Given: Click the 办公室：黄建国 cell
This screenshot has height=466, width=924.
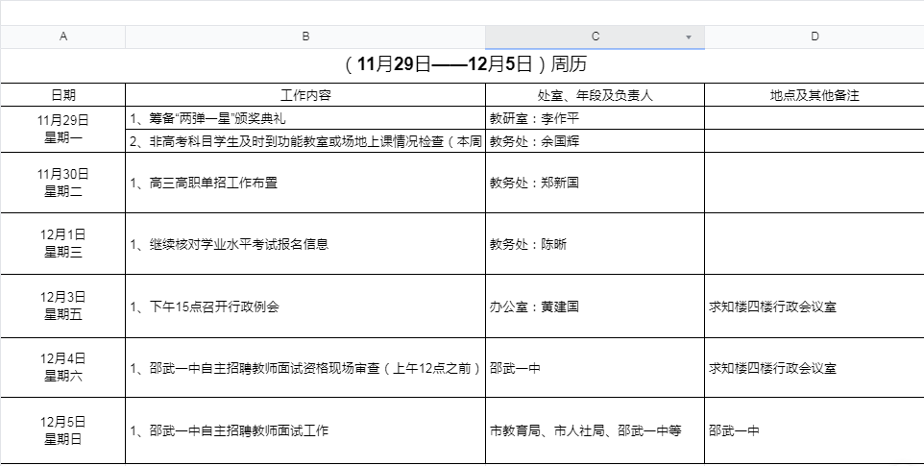Looking at the screenshot, I should pyautogui.click(x=595, y=307).
